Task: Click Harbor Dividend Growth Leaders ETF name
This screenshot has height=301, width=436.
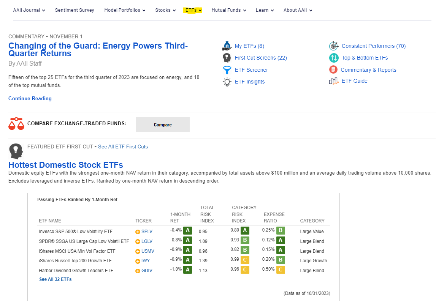Action: coord(76,271)
